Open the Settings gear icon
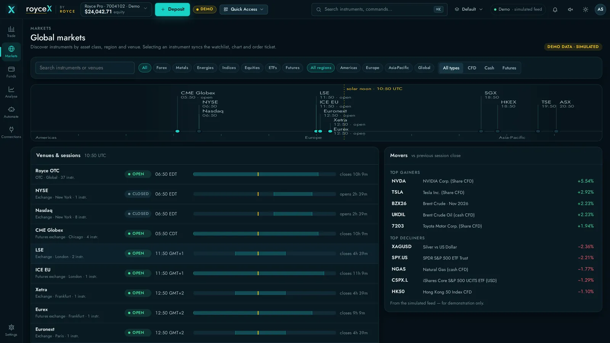The image size is (610, 343). [11, 330]
